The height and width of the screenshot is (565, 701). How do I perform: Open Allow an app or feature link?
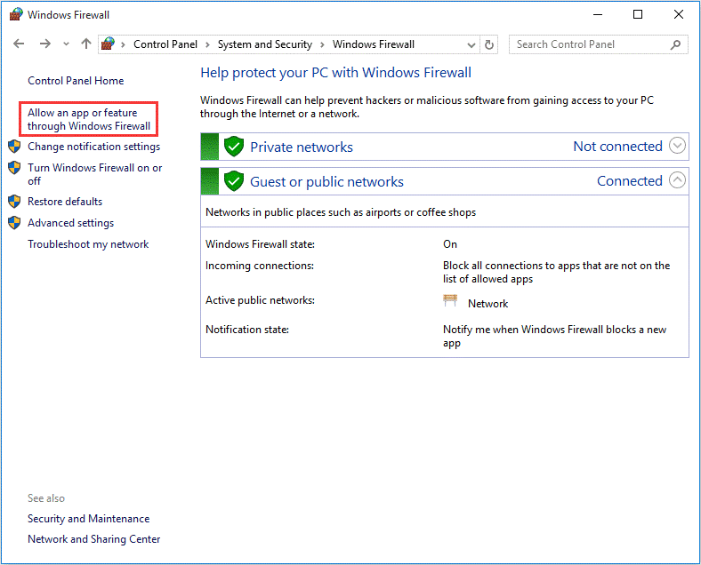click(89, 119)
